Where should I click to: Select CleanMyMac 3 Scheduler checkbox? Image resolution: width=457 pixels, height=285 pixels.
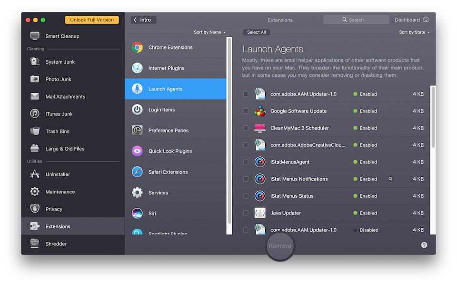(x=246, y=128)
